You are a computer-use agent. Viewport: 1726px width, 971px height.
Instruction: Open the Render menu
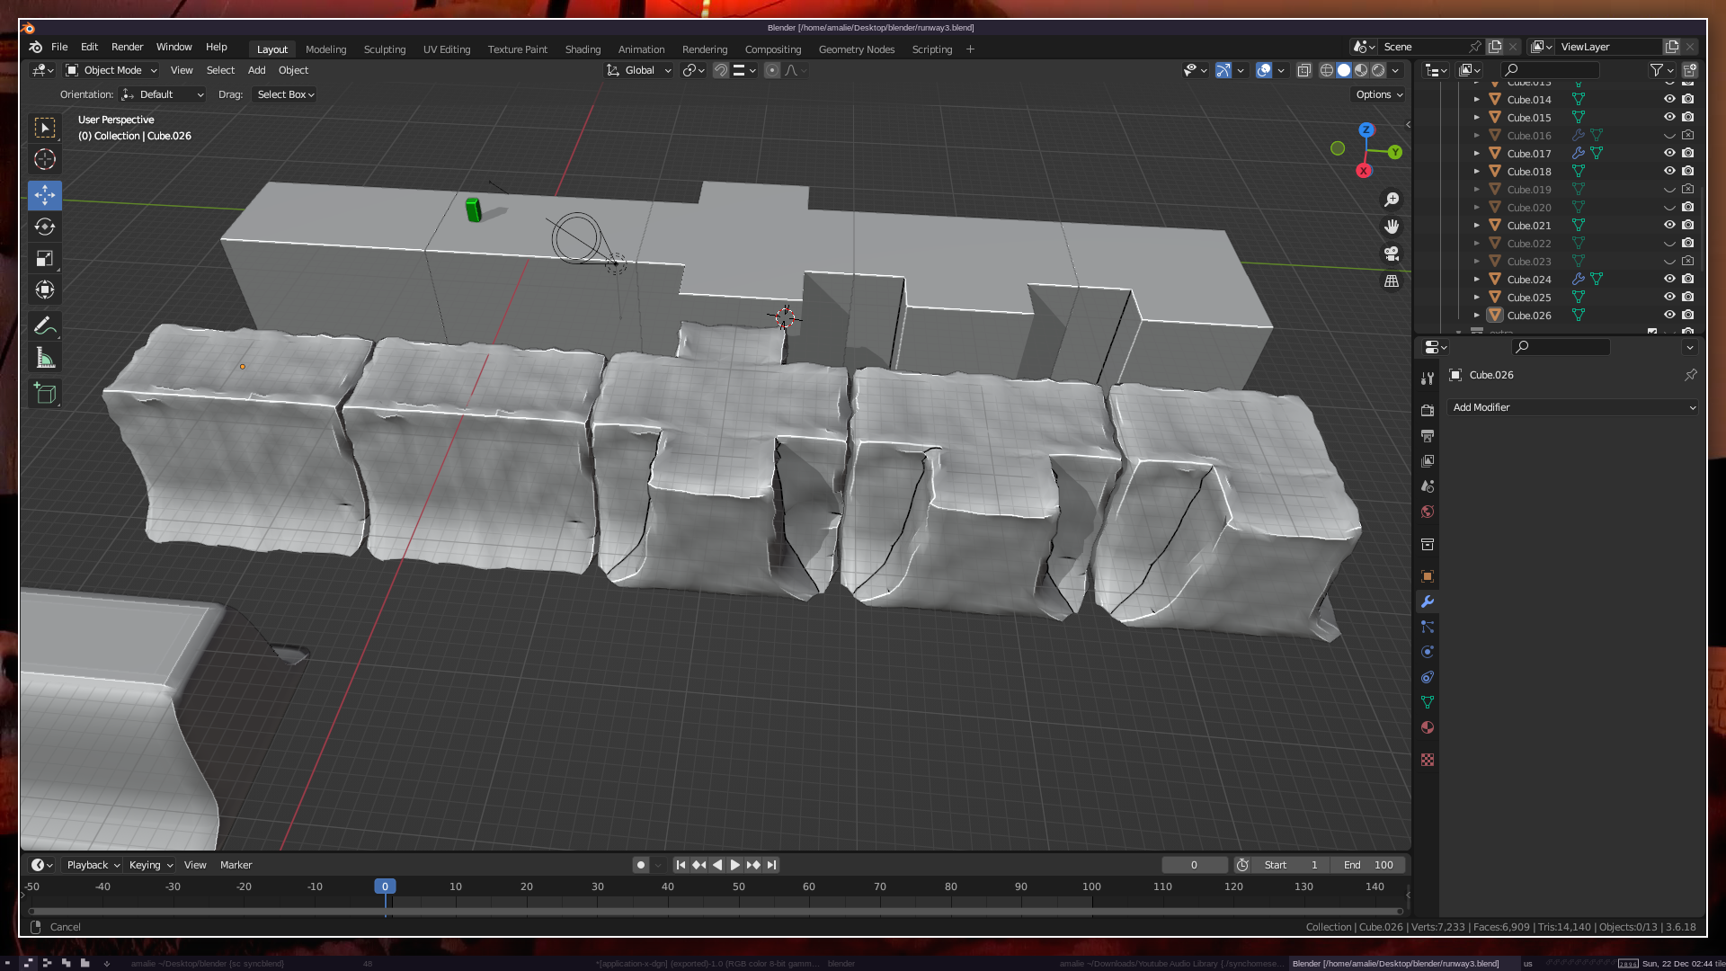(x=127, y=47)
